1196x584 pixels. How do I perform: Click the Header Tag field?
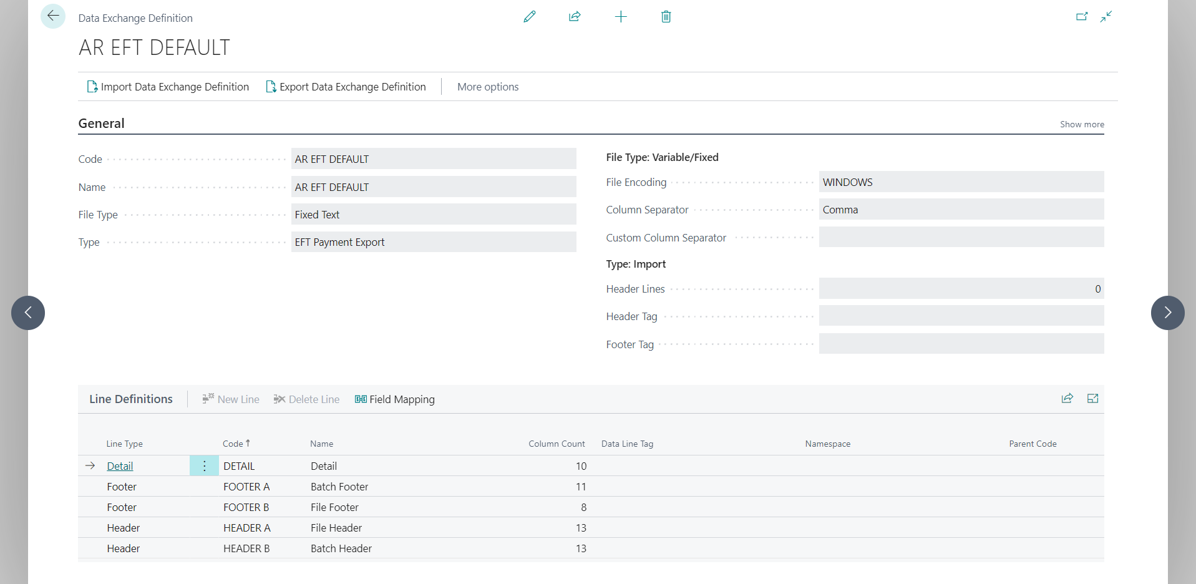point(961,316)
